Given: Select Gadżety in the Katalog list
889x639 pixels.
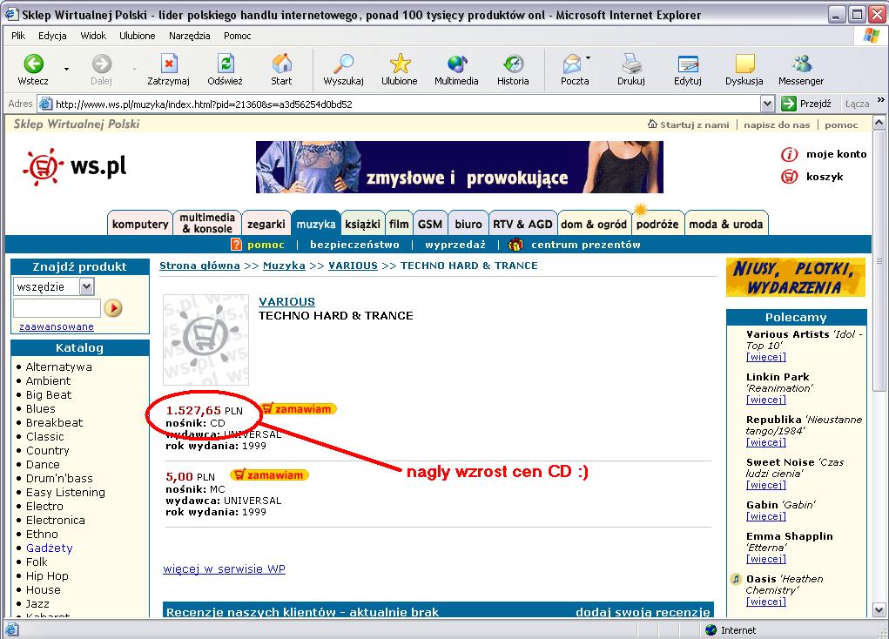Looking at the screenshot, I should point(50,548).
